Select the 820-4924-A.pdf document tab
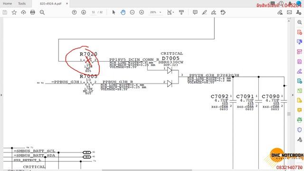304x171 pixels. (x=50, y=3)
